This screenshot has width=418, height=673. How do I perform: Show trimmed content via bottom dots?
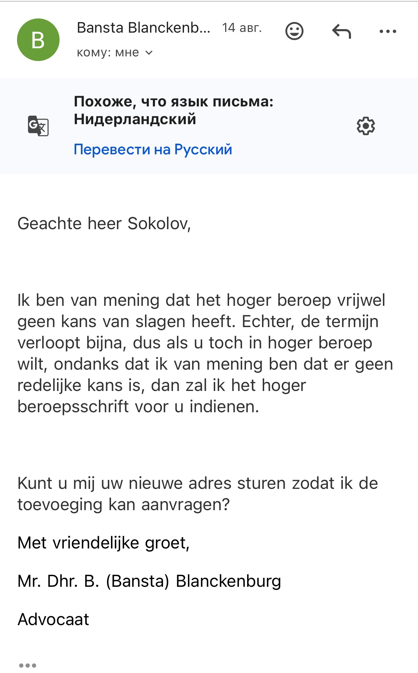click(28, 665)
